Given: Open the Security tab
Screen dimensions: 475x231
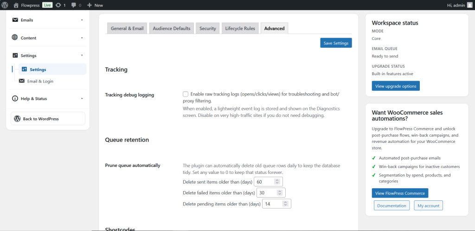Looking at the screenshot, I should (207, 28).
